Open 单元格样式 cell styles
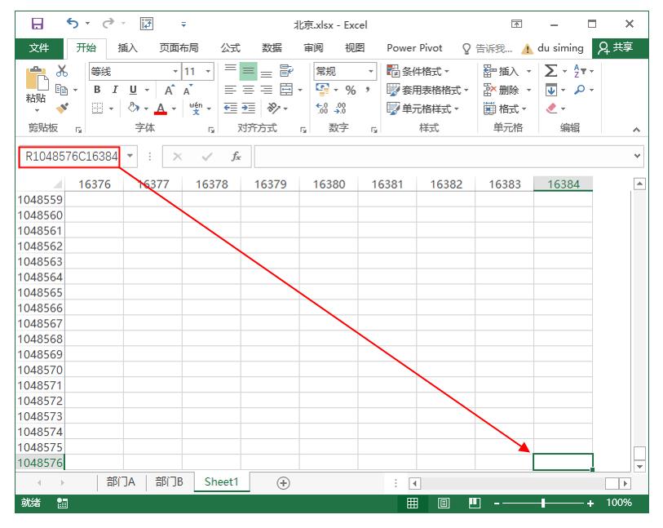Viewport: 663px width, 528px height. point(422,109)
